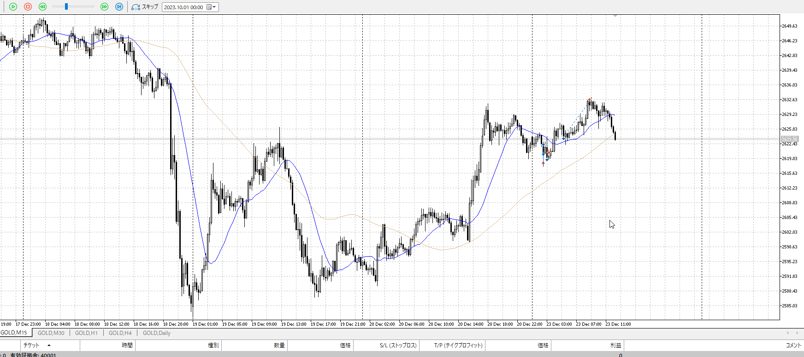The image size is (804, 357).
Task: Click the blue step-forward icon
Action: (119, 7)
